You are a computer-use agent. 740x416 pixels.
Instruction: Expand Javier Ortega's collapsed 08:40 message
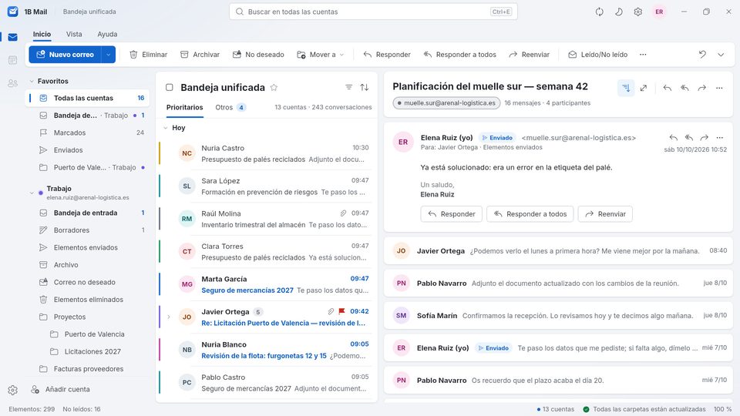click(558, 251)
